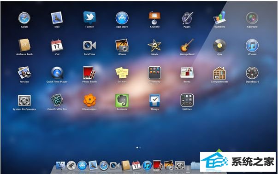Image resolution: width=278 pixels, height=174 pixels.
Task: Launch iTunes from the Dock
Action: pos(147,166)
